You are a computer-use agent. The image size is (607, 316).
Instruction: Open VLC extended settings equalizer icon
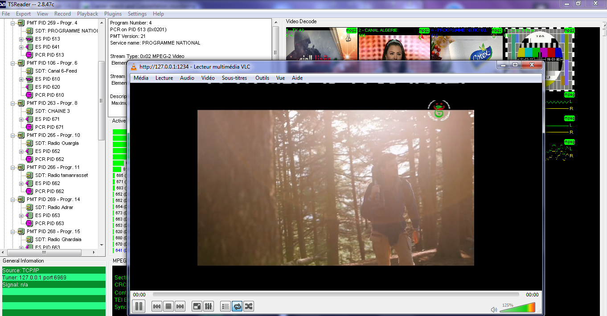(208, 306)
